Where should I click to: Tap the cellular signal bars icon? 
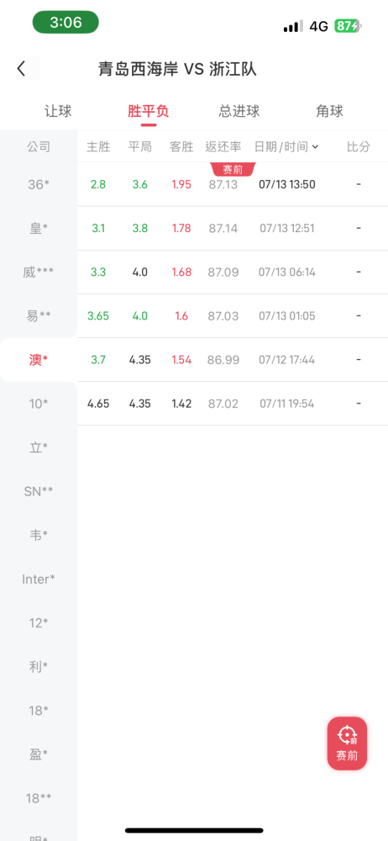tap(293, 26)
